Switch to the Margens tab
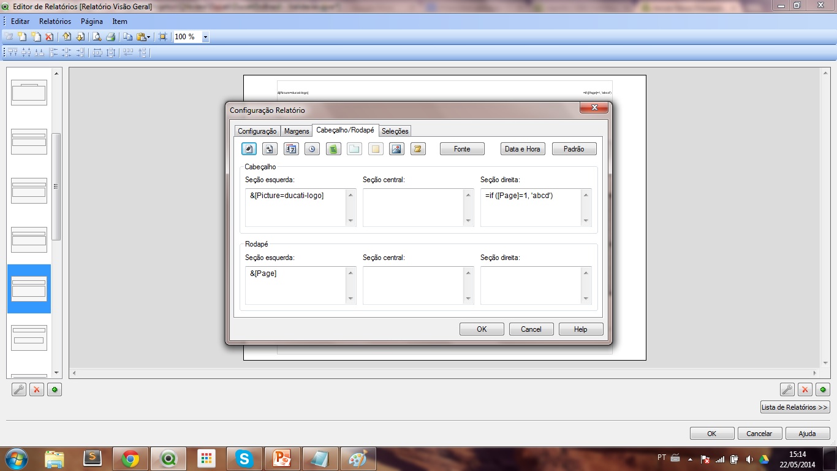Image resolution: width=837 pixels, height=471 pixels. [297, 131]
